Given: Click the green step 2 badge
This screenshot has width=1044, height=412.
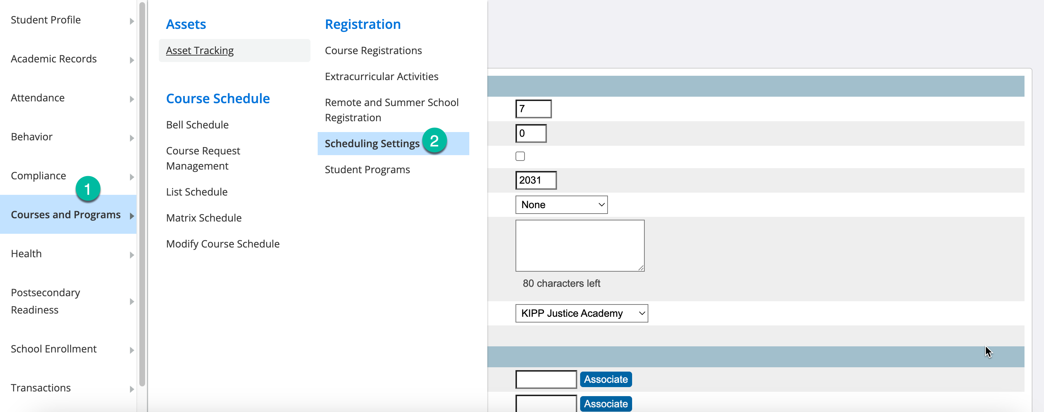Looking at the screenshot, I should [x=434, y=141].
